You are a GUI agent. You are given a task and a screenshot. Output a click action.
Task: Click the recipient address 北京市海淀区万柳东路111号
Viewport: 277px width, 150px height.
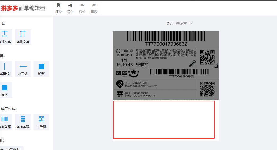(x=141, y=86)
